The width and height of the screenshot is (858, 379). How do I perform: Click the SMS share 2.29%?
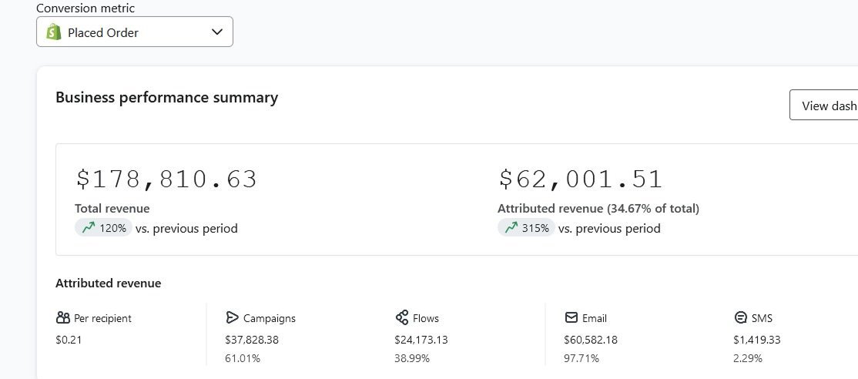point(748,359)
